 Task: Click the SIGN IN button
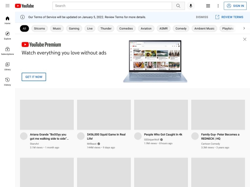[235, 6]
